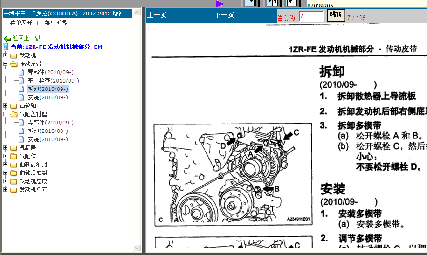Click the green back arrow icon
The height and width of the screenshot is (255, 427).
(x=7, y=39)
